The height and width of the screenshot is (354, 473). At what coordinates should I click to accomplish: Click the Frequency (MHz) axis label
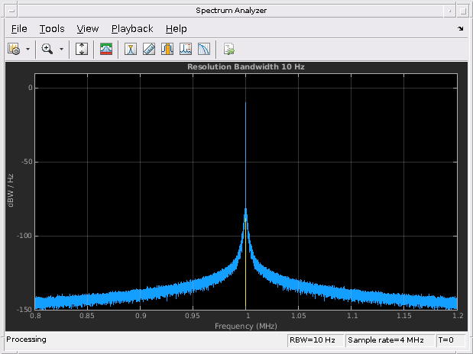(x=246, y=326)
